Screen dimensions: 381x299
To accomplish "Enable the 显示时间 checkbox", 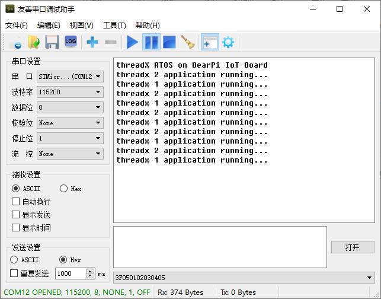I will click(15, 228).
